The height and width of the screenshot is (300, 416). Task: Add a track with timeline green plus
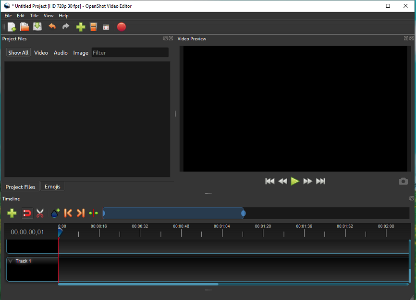coord(12,213)
